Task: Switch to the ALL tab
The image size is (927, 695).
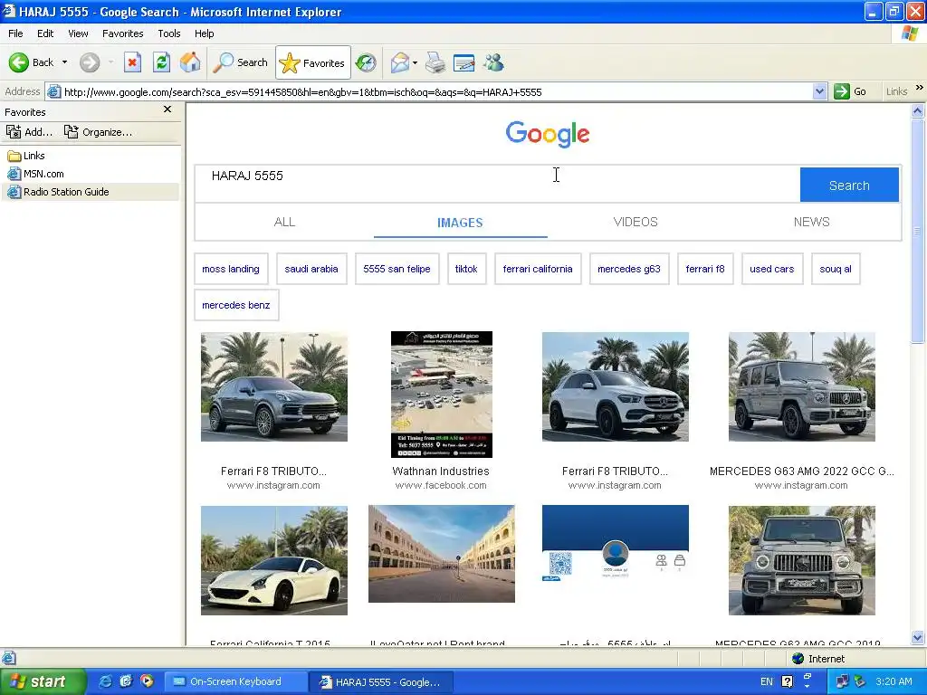Action: [284, 223]
